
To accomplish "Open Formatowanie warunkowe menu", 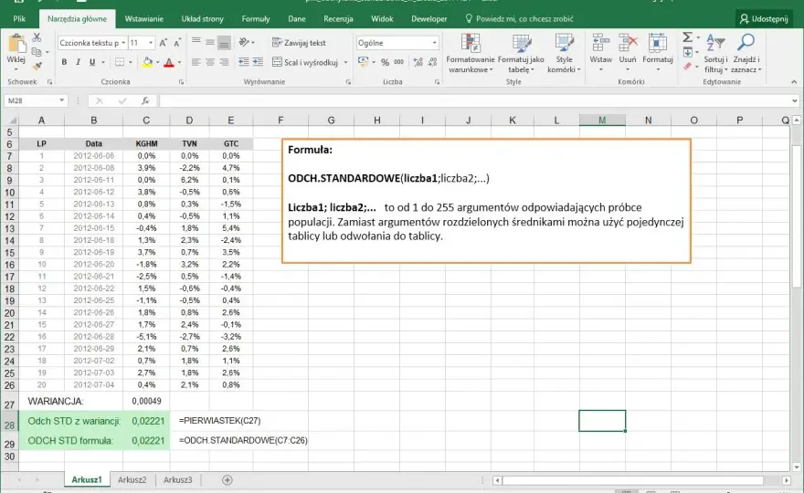I will (471, 53).
